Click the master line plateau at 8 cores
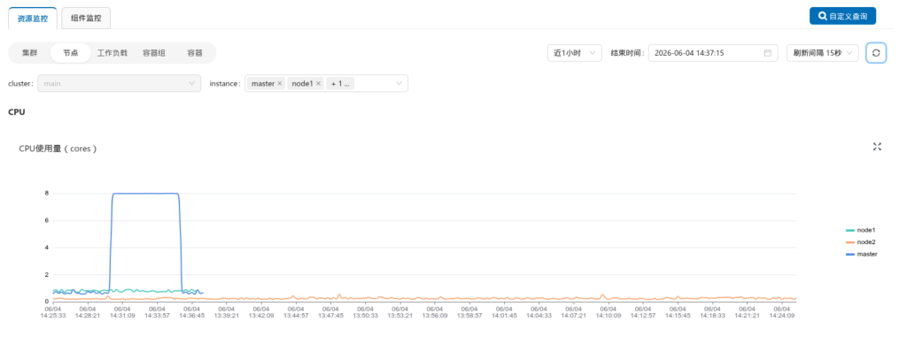This screenshot has width=907, height=337. click(145, 194)
